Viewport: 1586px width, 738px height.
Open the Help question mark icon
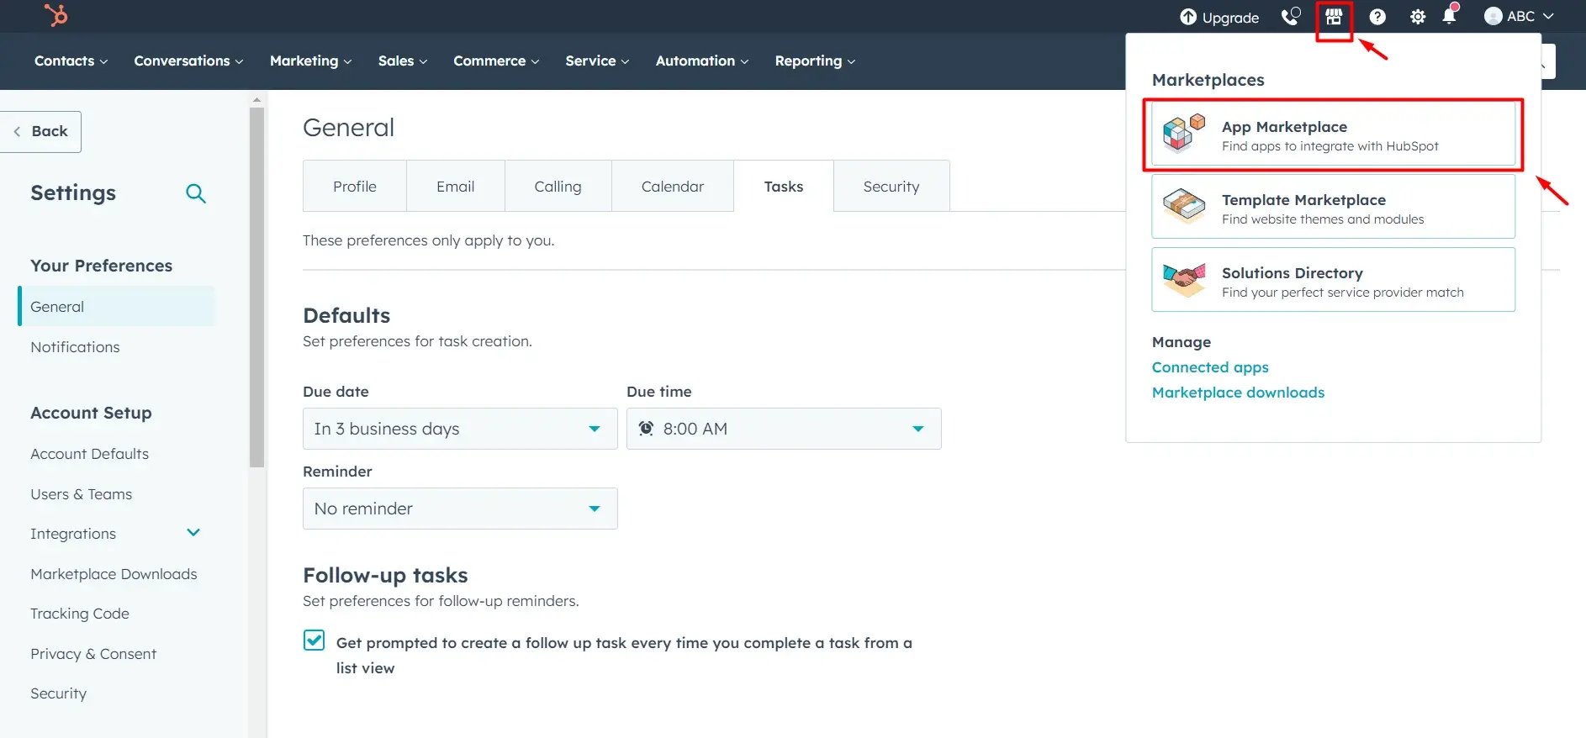click(x=1377, y=17)
